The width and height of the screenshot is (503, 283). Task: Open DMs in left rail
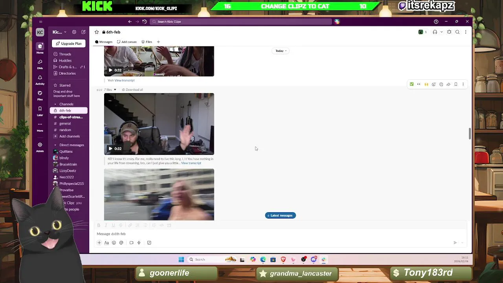pos(40,64)
